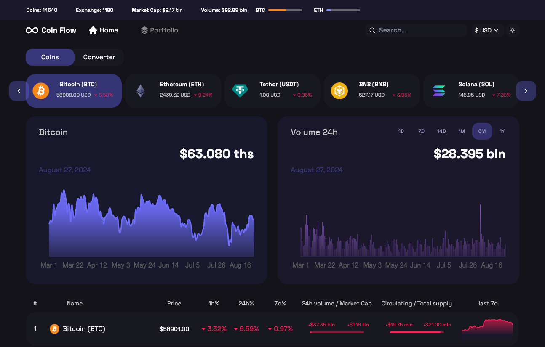The width and height of the screenshot is (545, 347).
Task: Click the Bitcoin icon in carousel
Action: [x=41, y=91]
